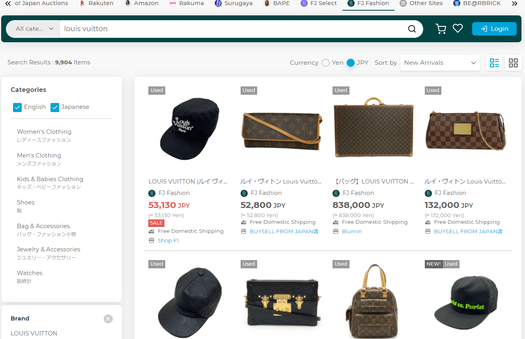Click the Amazon logo icon in tab bar
Image resolution: width=525 pixels, height=339 pixels.
127,4
